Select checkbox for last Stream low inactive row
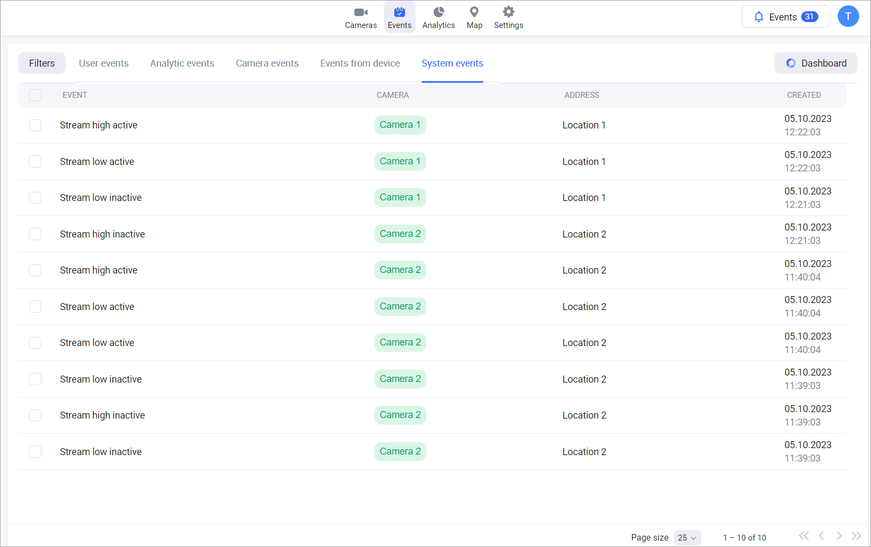The height and width of the screenshot is (547, 871). point(35,452)
